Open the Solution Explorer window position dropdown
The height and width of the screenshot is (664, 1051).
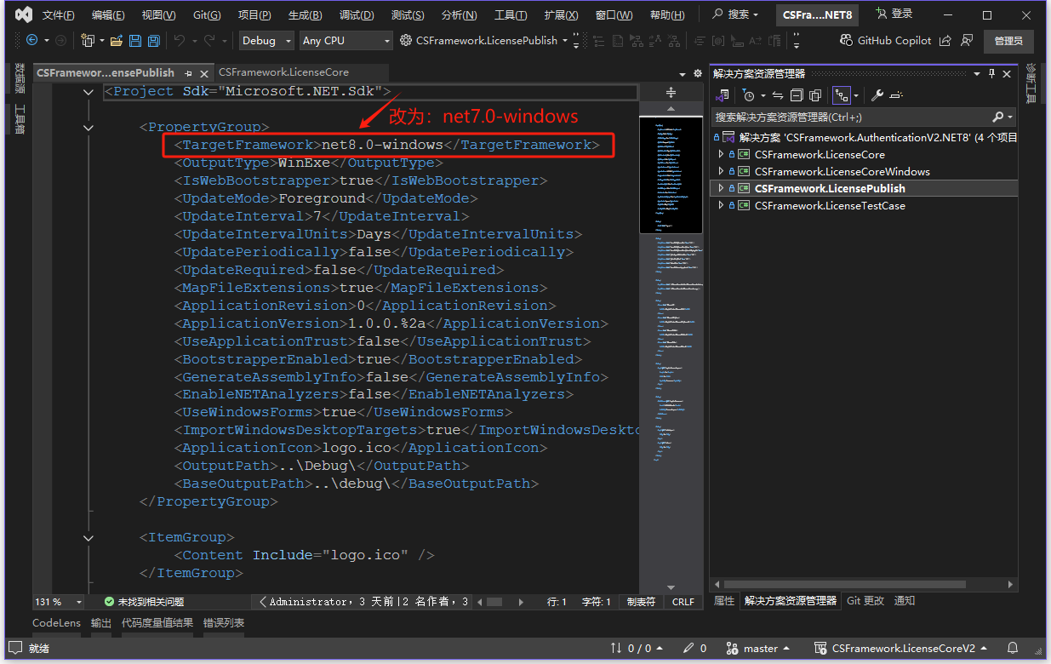click(x=978, y=74)
